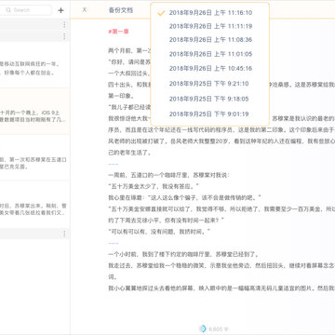This screenshot has height=335, width=335.
Task: Click the line 五十万美金太少了，我没有答应
Action: [154, 186]
